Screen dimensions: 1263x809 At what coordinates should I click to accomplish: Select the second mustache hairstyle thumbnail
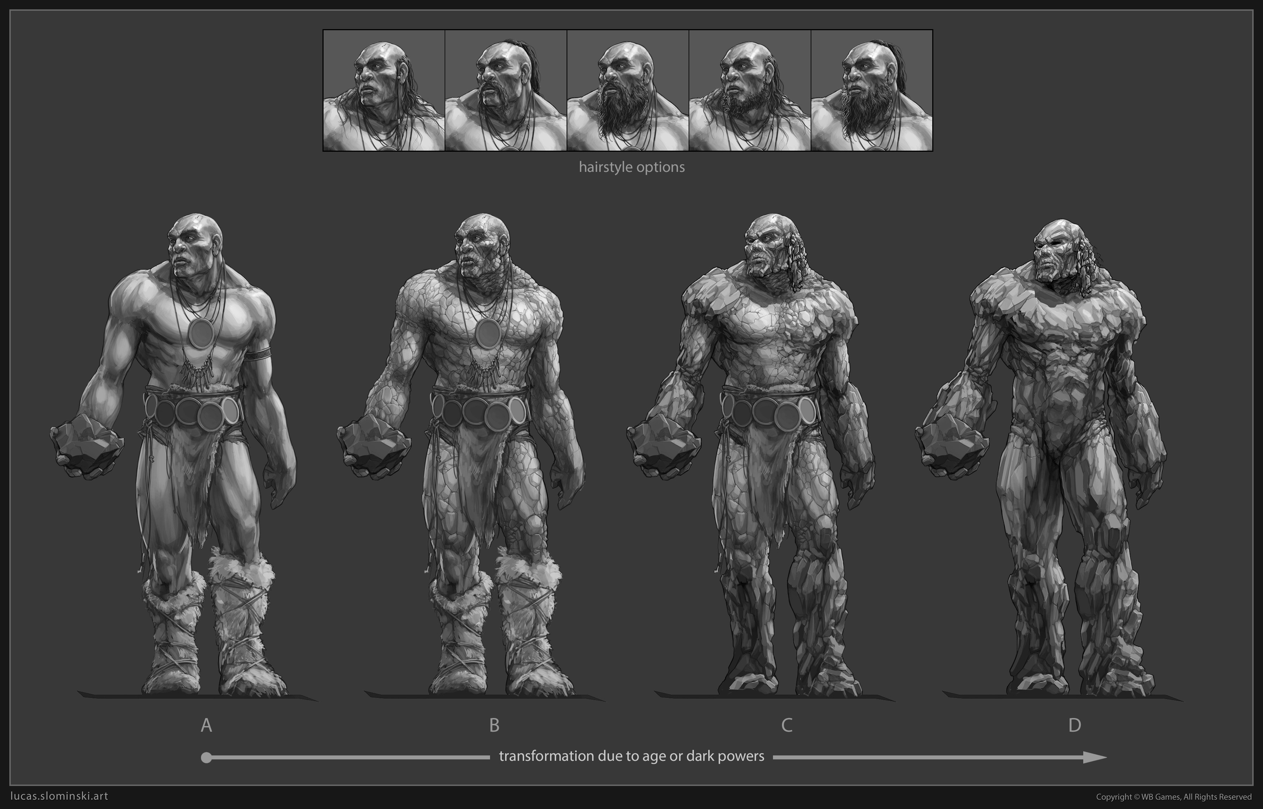[506, 90]
